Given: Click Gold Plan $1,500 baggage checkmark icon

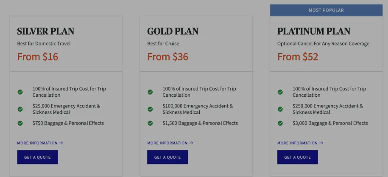Looking at the screenshot, I should click(150, 123).
